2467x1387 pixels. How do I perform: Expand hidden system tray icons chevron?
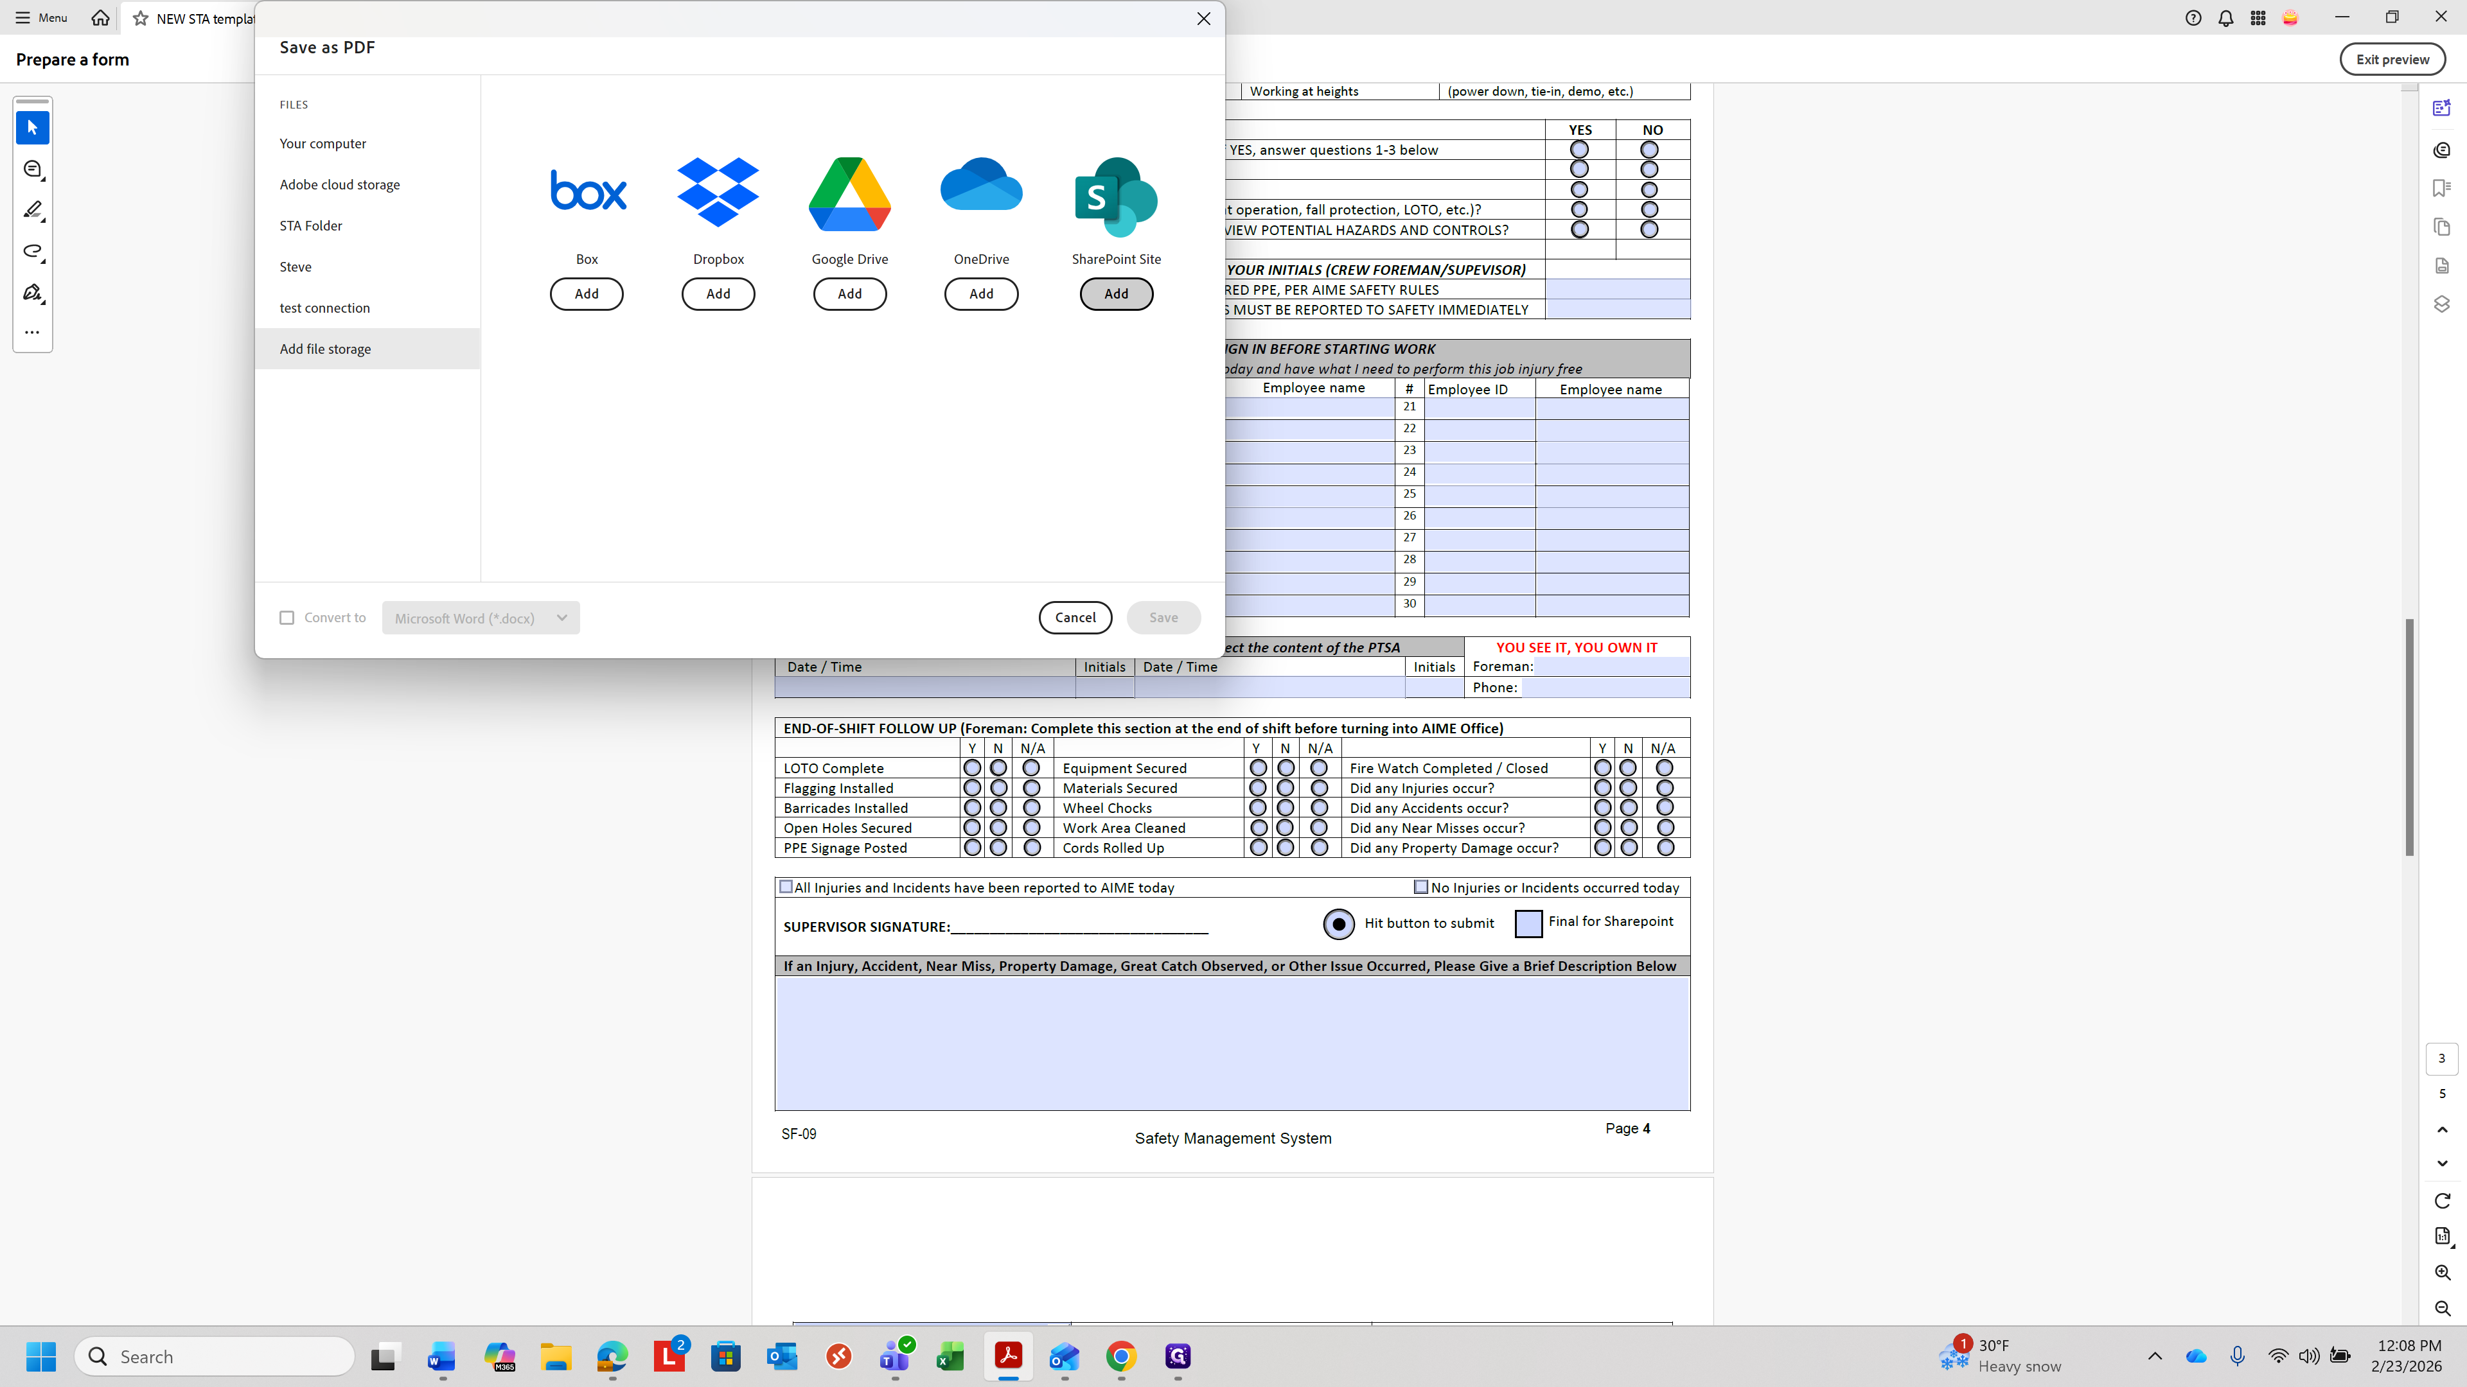(x=2155, y=1356)
